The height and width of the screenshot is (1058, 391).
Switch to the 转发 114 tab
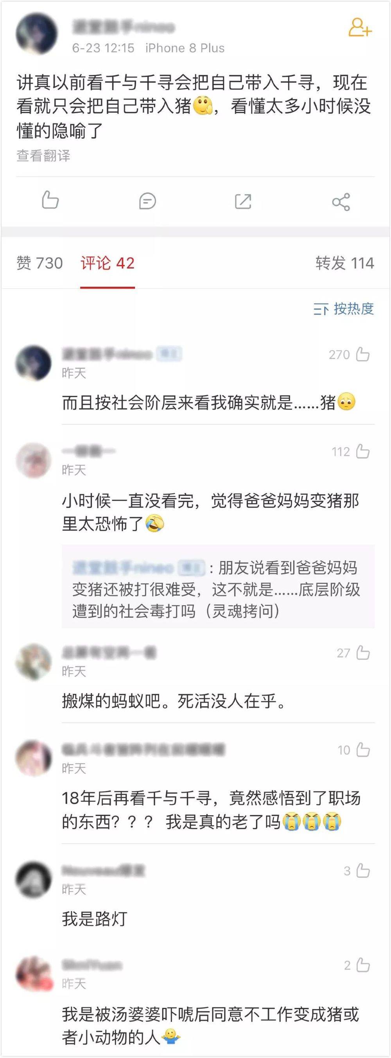345,263
